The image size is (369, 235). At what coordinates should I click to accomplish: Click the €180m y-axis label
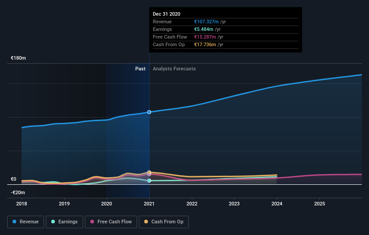pyautogui.click(x=18, y=58)
